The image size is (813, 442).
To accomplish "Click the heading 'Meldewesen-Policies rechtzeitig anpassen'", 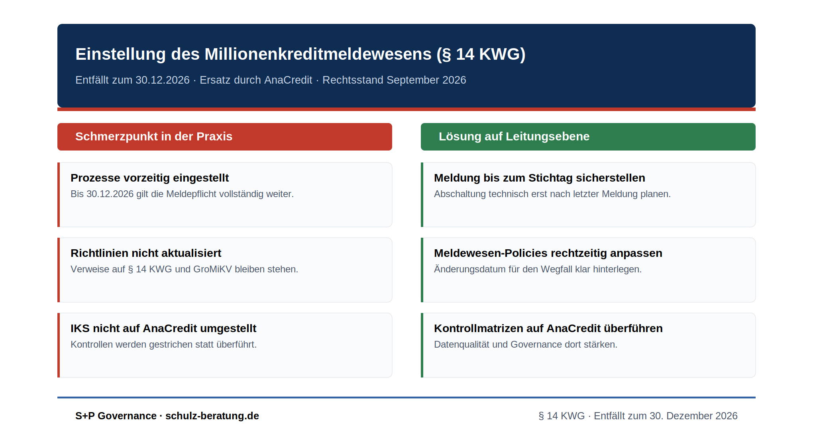I will [x=548, y=253].
